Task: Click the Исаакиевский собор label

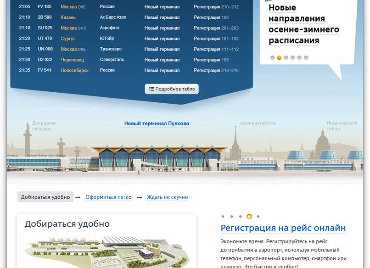Action: 342,126
